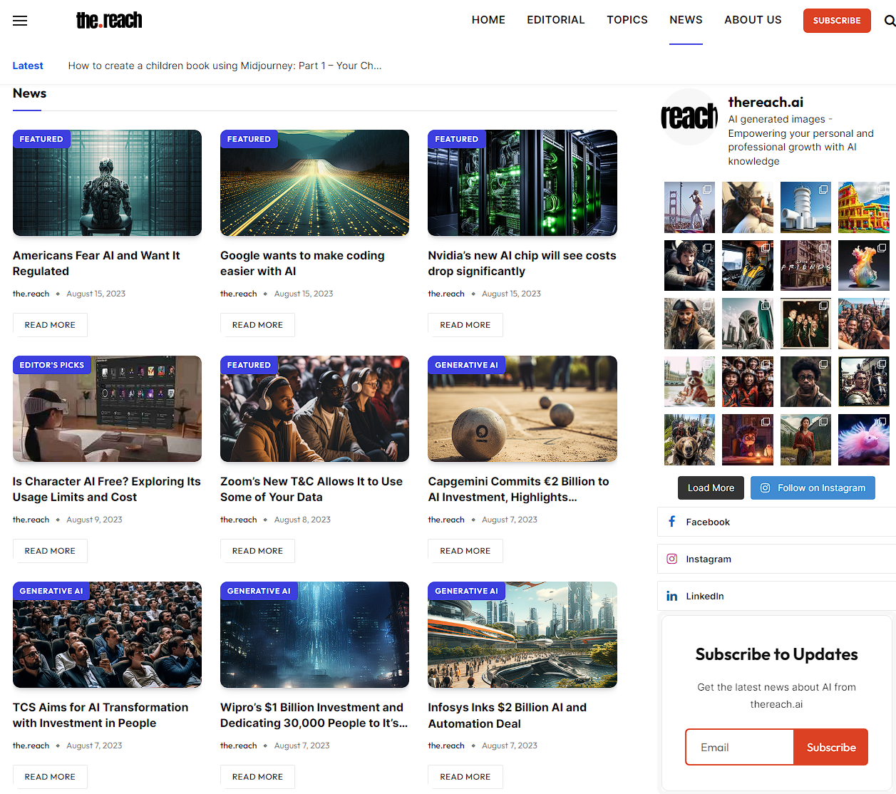Open headline Google wants to make coding easier
896x794 pixels.
click(302, 263)
